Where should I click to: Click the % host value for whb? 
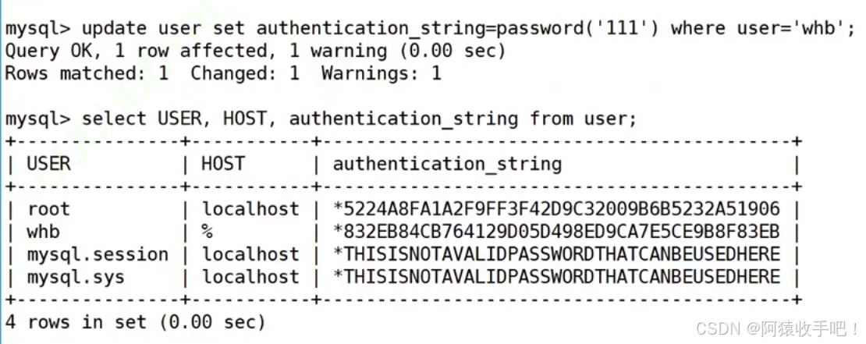pos(207,232)
